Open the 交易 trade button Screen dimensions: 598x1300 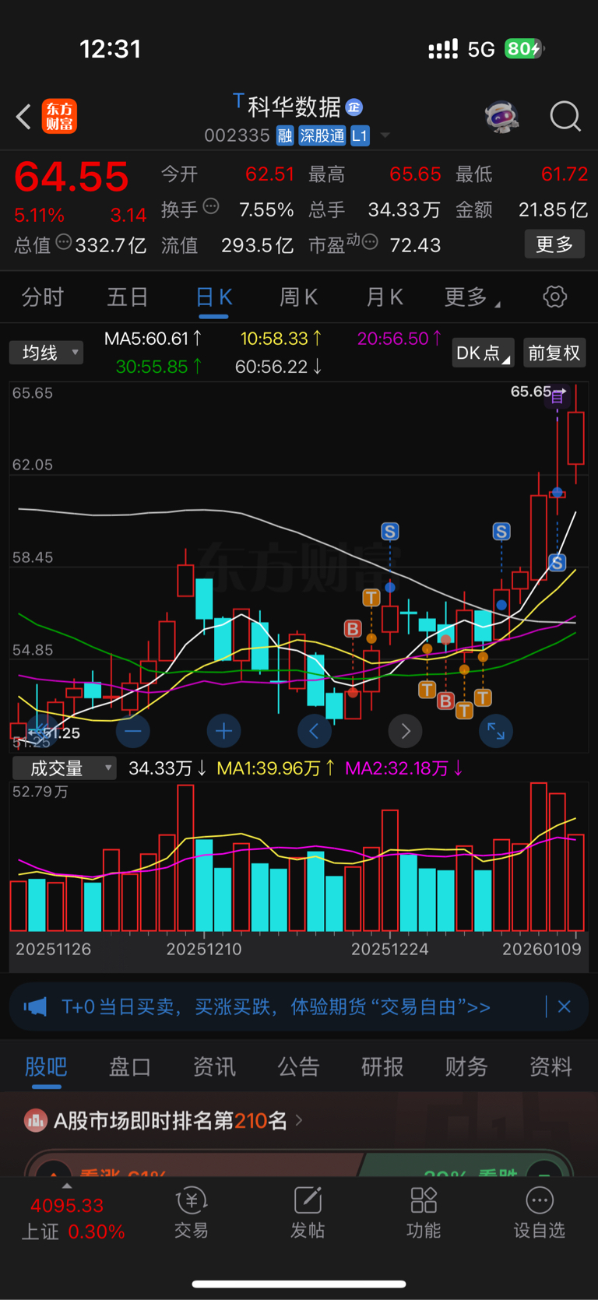(192, 1213)
